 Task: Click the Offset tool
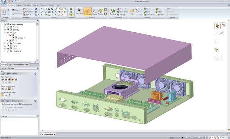point(159,12)
